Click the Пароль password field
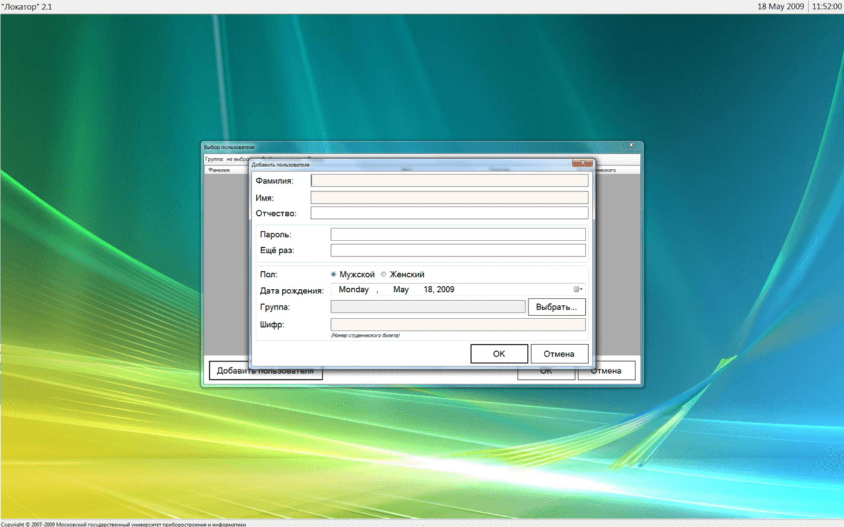844x527 pixels. point(458,235)
